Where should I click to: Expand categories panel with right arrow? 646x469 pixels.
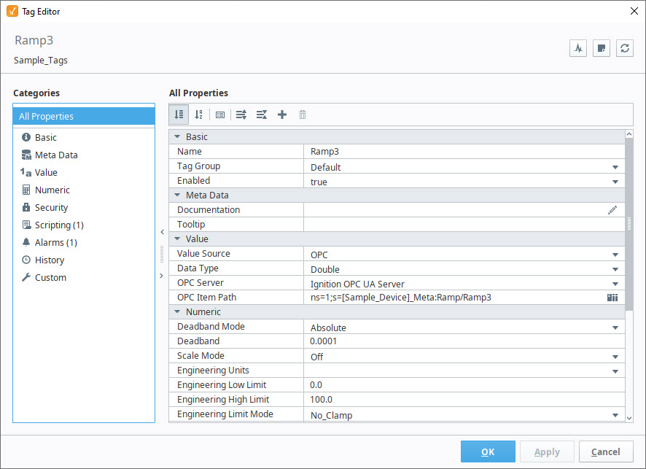point(162,275)
